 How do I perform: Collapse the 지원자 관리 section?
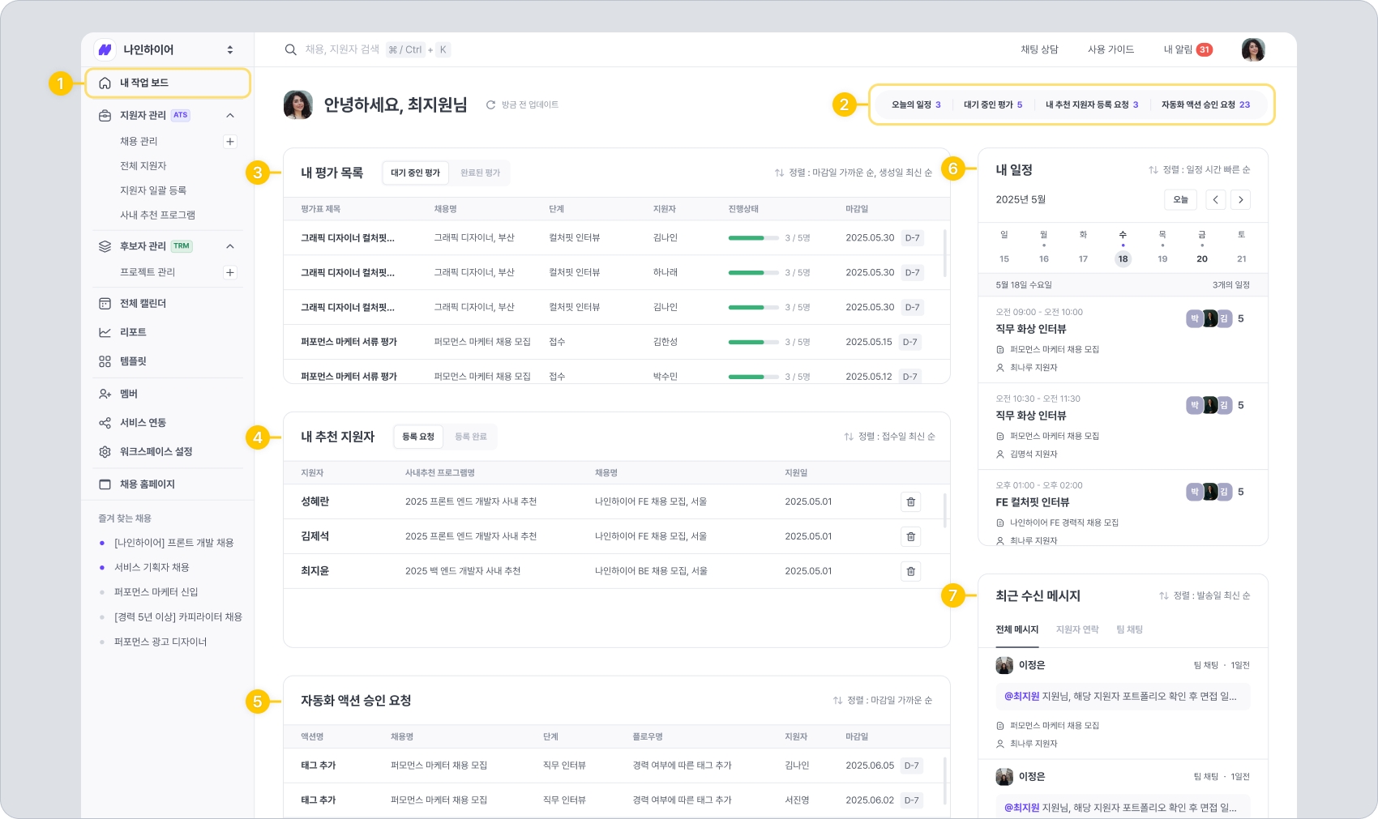[x=230, y=115]
